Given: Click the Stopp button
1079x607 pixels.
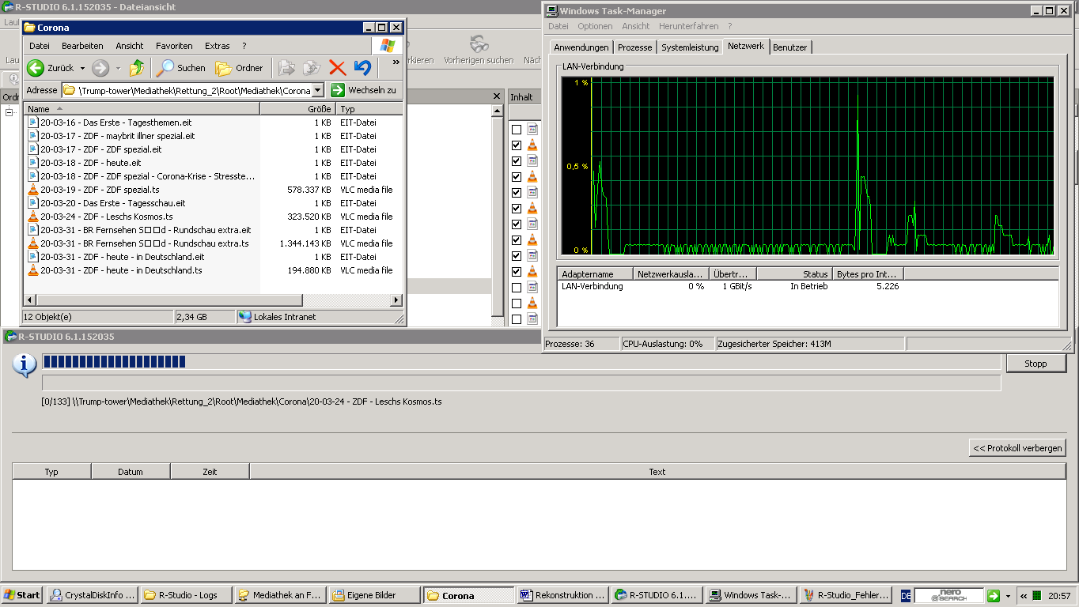Looking at the screenshot, I should [x=1035, y=364].
